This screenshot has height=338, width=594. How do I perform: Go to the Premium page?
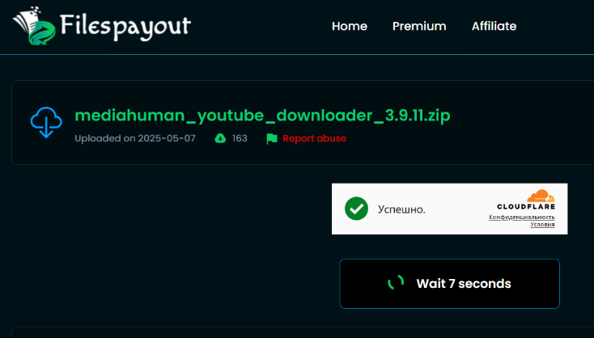tap(419, 26)
